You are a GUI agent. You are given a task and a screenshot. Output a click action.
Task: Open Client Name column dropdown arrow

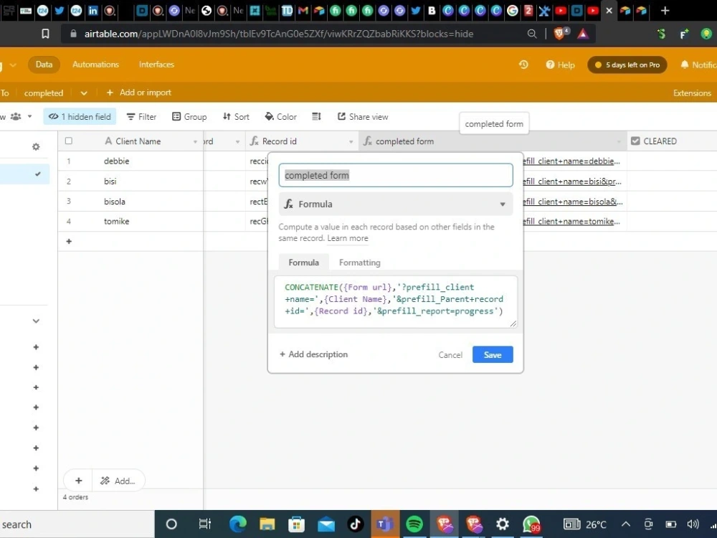point(195,142)
